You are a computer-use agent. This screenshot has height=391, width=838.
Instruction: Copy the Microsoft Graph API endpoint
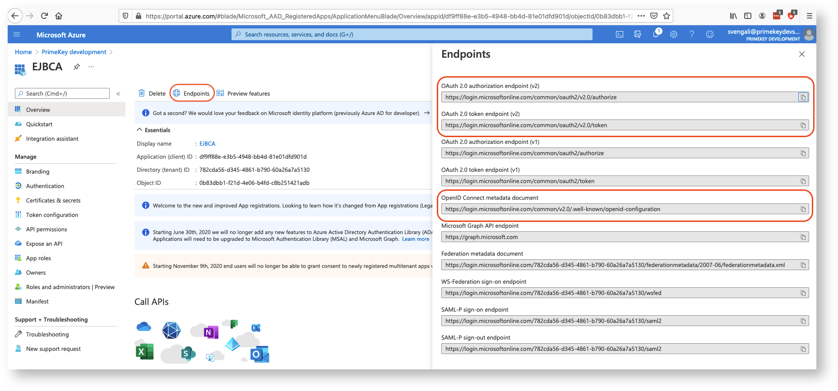803,237
